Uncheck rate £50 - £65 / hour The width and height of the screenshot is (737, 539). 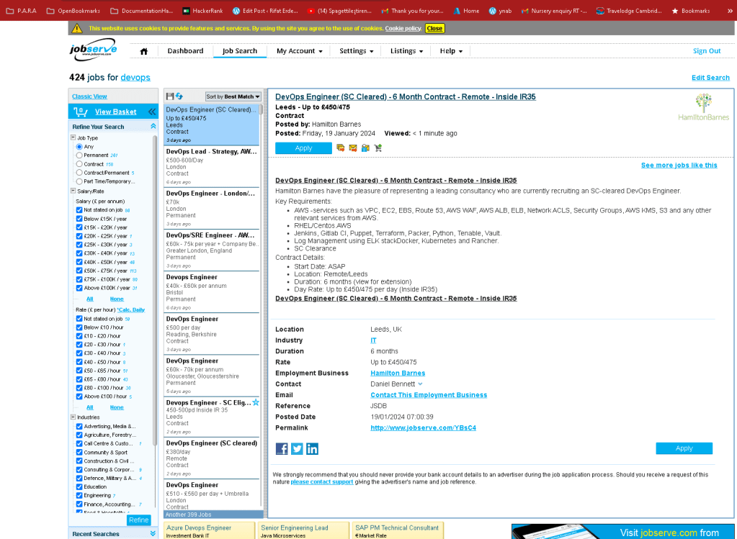point(79,371)
